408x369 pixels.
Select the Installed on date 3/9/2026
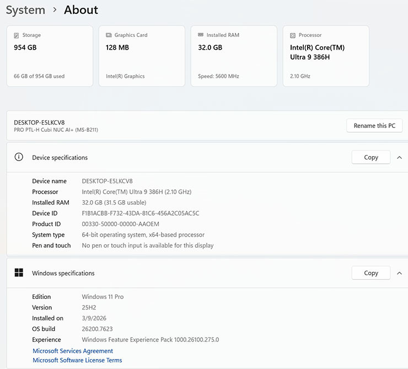[x=94, y=318]
